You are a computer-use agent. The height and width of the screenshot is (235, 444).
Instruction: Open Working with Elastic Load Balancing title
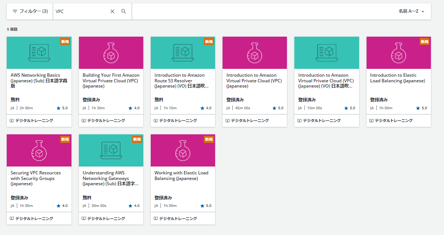[181, 176]
